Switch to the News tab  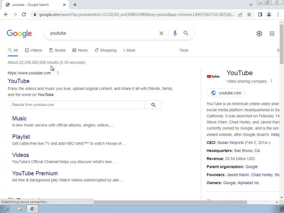(x=80, y=50)
